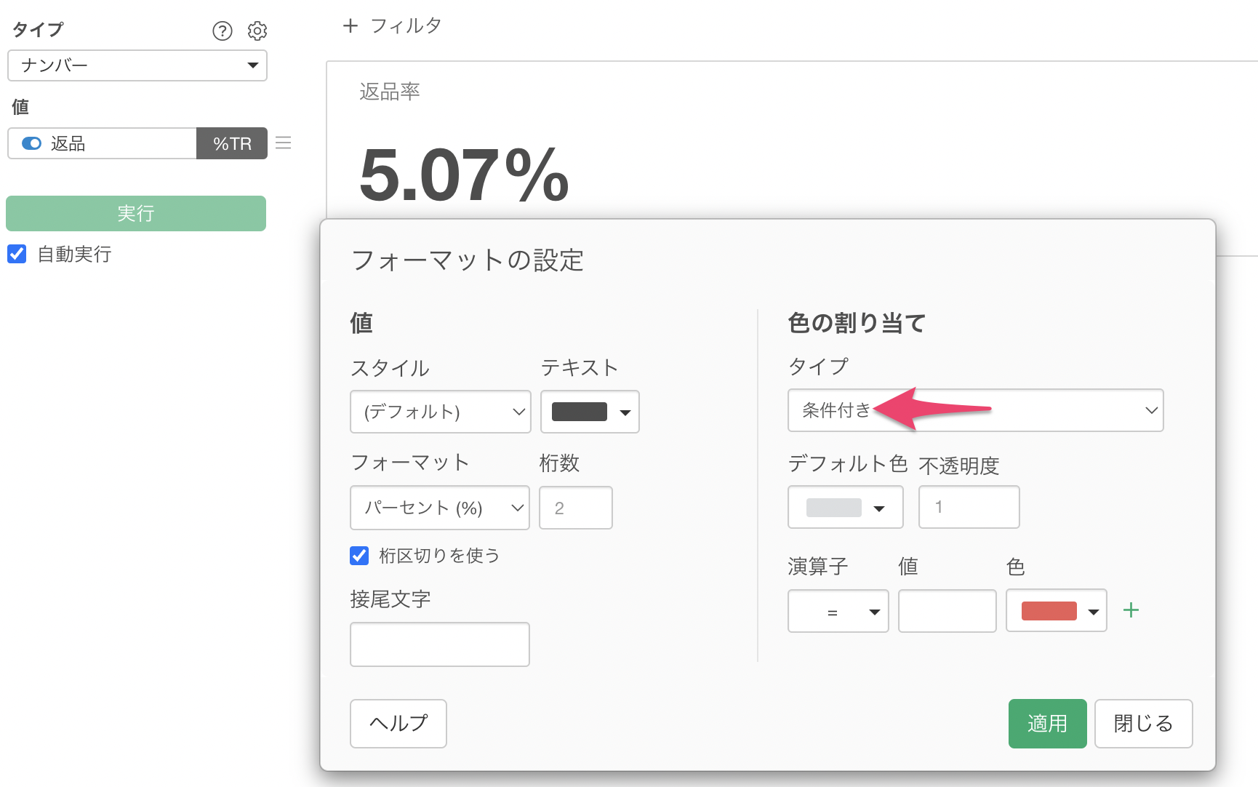Open the ヘルプ button
The image size is (1258, 787).
[x=398, y=724]
